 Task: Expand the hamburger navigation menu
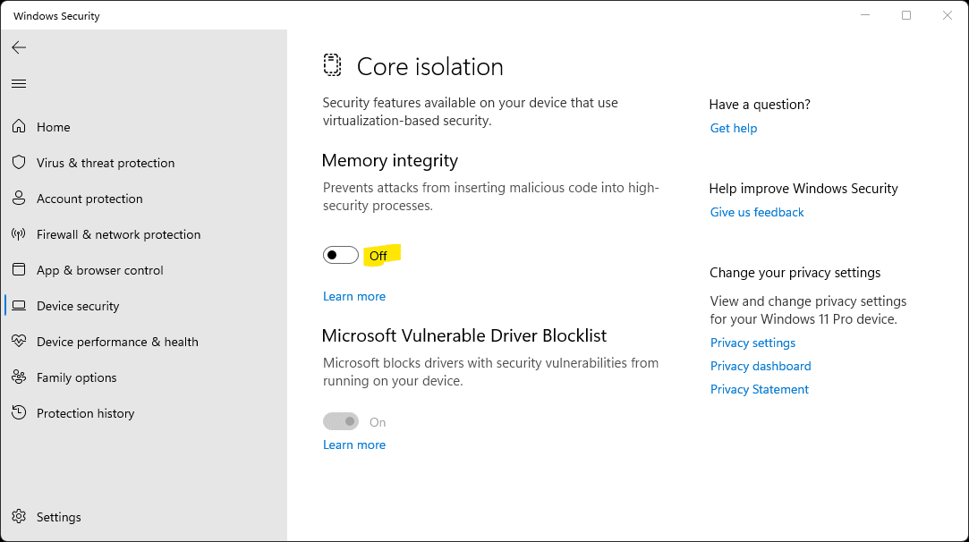(x=19, y=84)
